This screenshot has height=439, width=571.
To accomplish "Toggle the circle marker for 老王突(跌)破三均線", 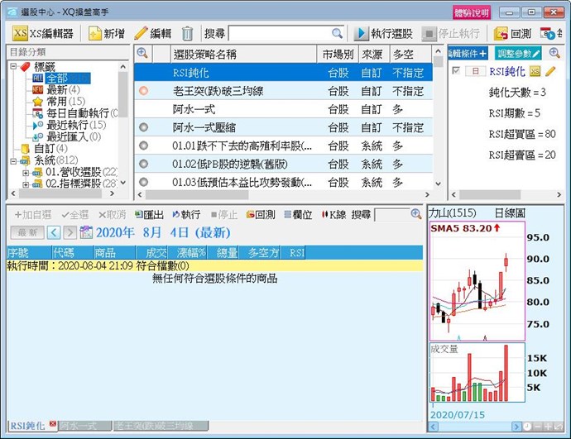I will pos(143,91).
